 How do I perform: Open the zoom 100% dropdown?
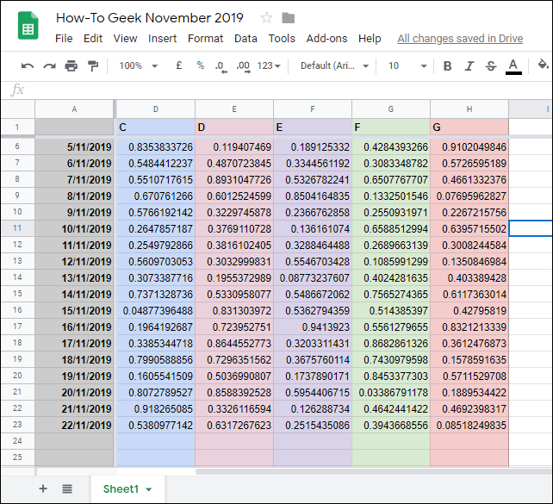[138, 66]
